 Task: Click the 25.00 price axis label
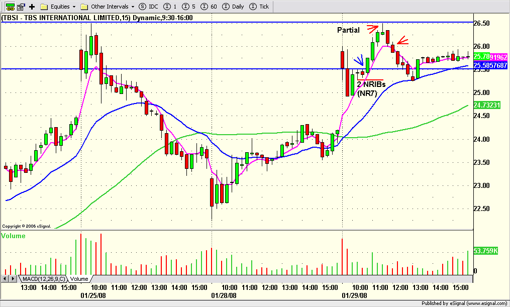(x=482, y=93)
